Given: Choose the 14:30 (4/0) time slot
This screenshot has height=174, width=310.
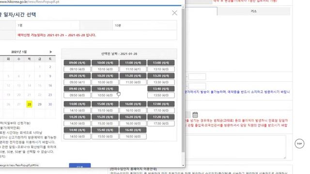Looking at the screenshot, I should tap(77, 124).
